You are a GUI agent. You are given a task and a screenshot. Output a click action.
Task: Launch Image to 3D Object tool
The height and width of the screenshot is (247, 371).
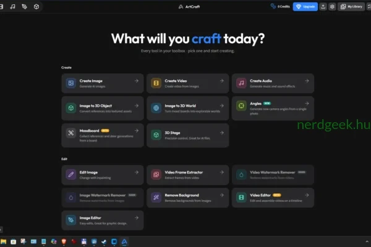point(103,108)
